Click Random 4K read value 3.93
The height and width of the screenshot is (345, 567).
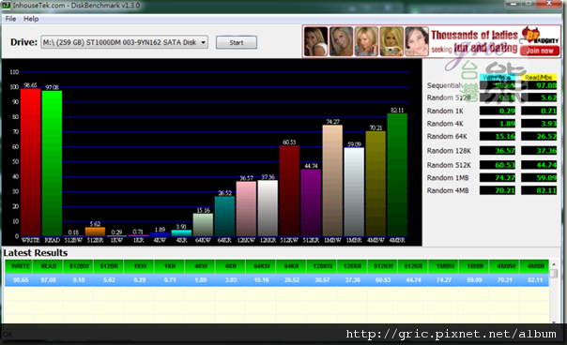[x=539, y=124]
